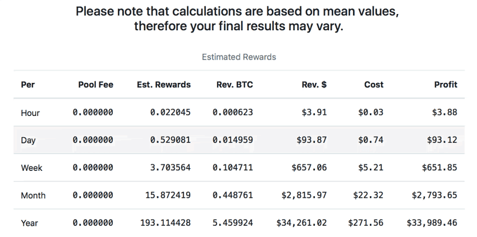Click the Day row label

(28, 141)
